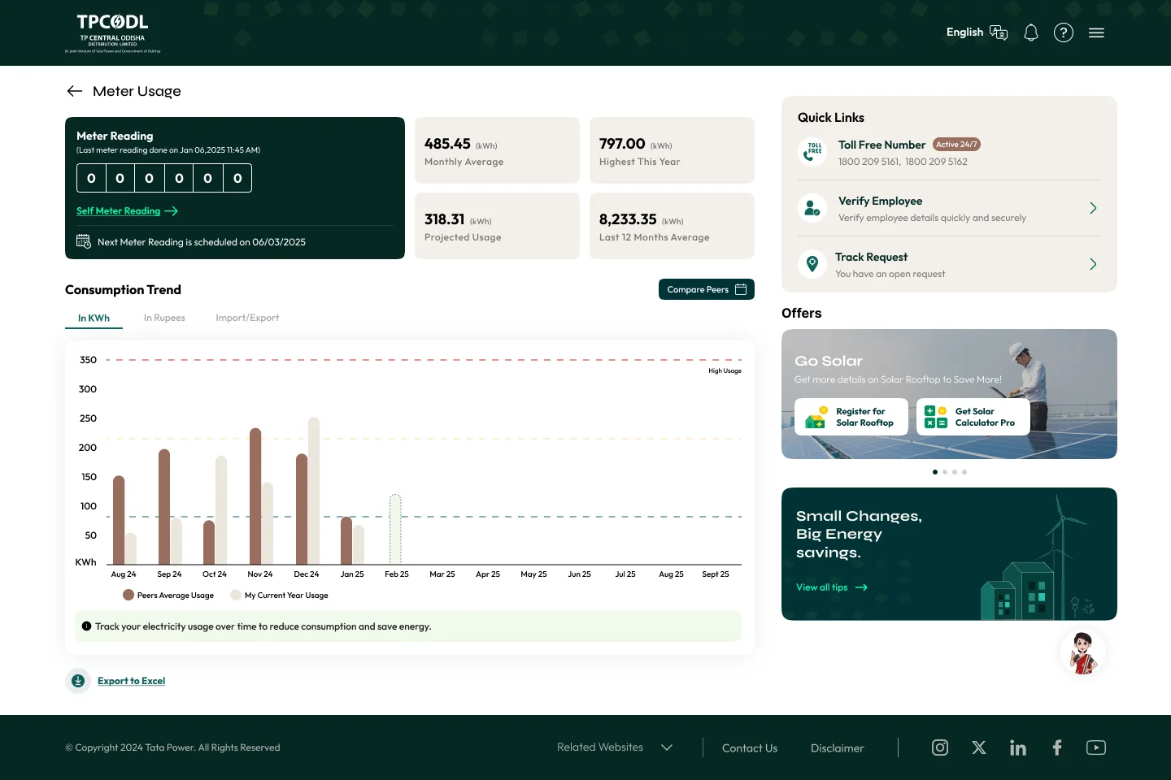Click the Toll Free phone icon
Image resolution: width=1171 pixels, height=780 pixels.
(x=812, y=151)
